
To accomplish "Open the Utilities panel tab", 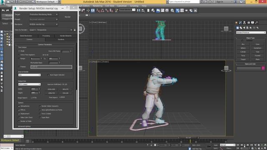I will click(257, 22).
